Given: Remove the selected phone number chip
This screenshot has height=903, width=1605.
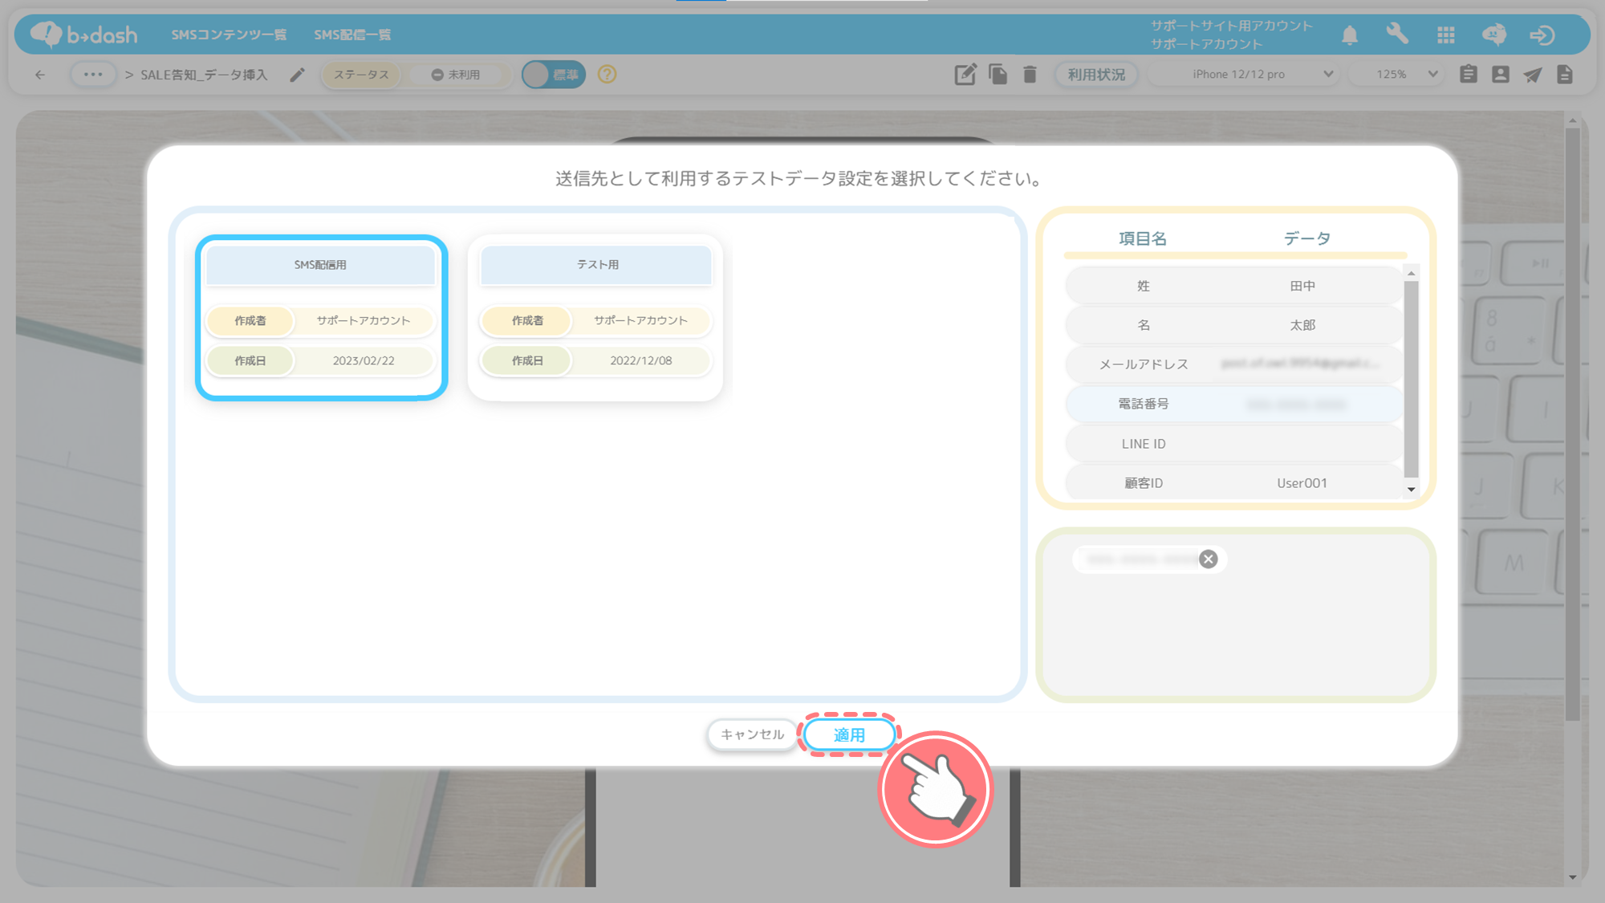Looking at the screenshot, I should 1209,559.
